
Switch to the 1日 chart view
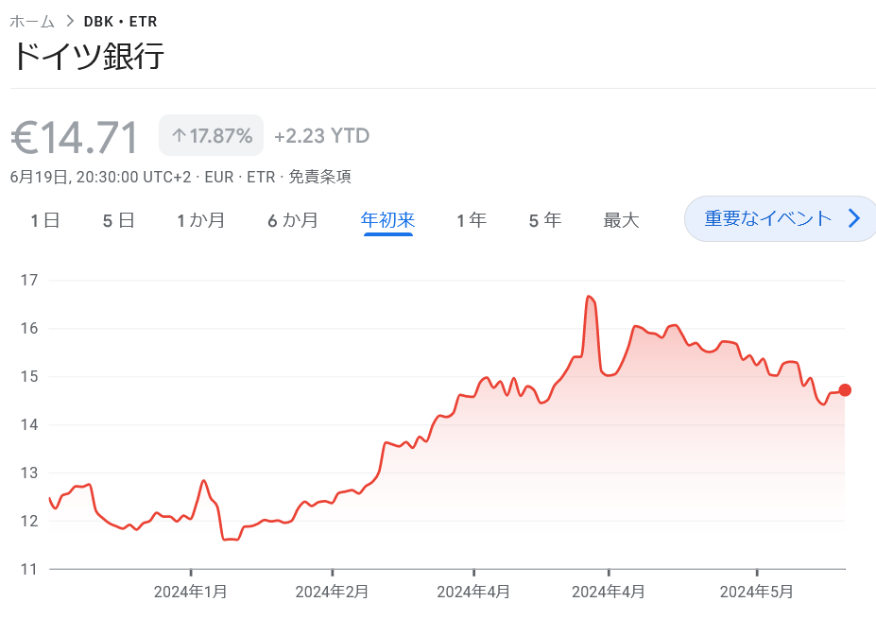click(43, 218)
